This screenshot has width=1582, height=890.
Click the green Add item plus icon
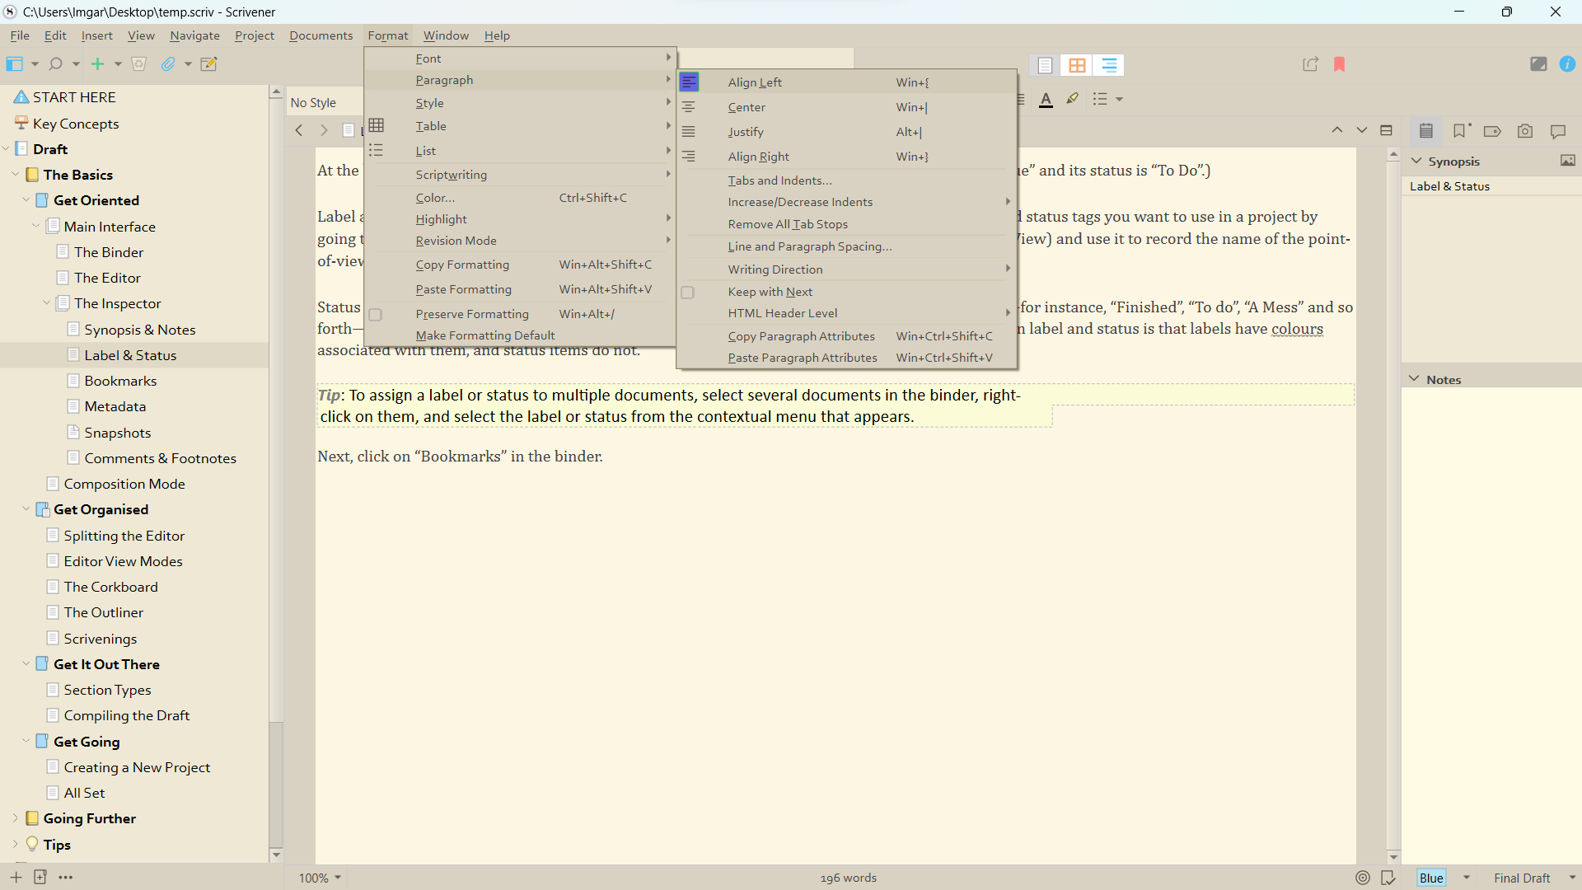[x=97, y=64]
